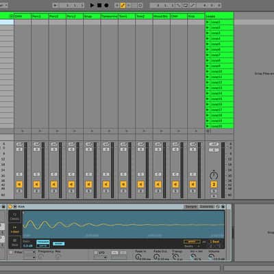Viewport: 274px width, 274px height.
Task: Click Stop All Clips under scenes
Action: [x=208, y=131]
